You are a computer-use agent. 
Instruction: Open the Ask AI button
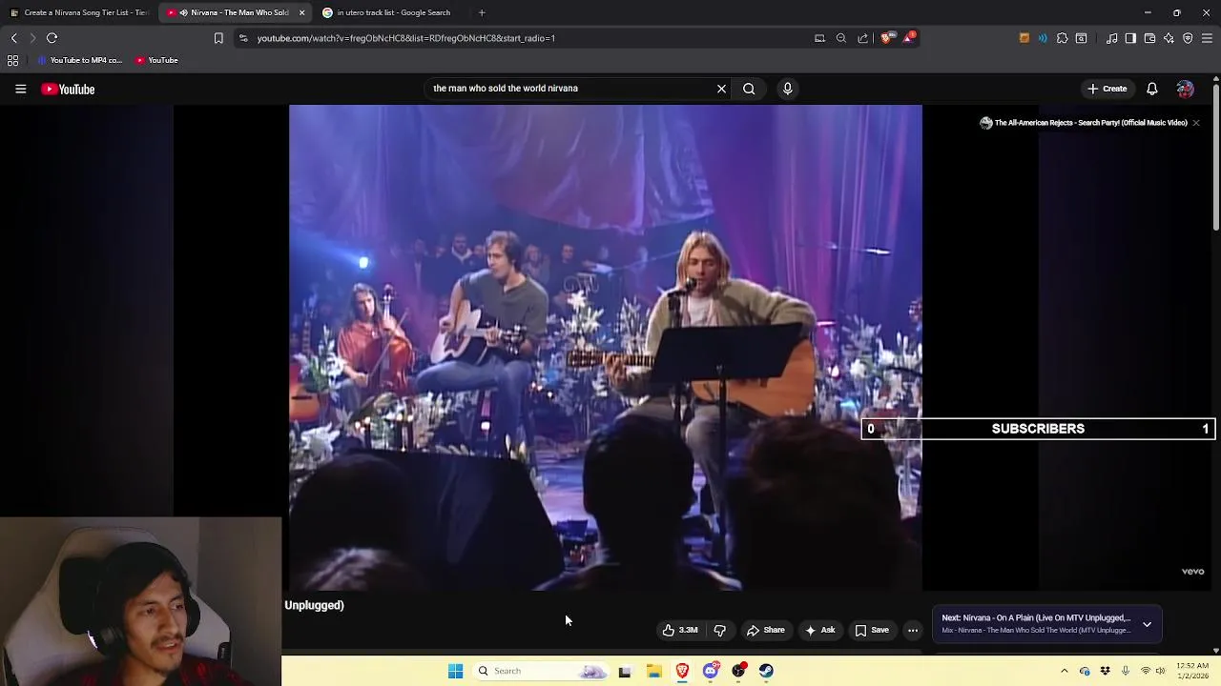819,630
